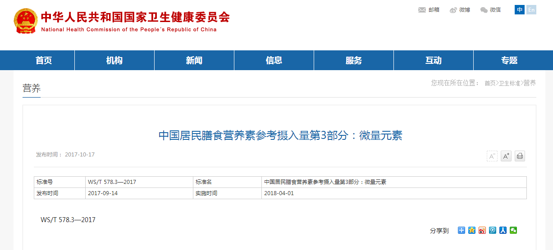Open the 新闻 navigation menu
553x250 pixels.
pyautogui.click(x=194, y=60)
